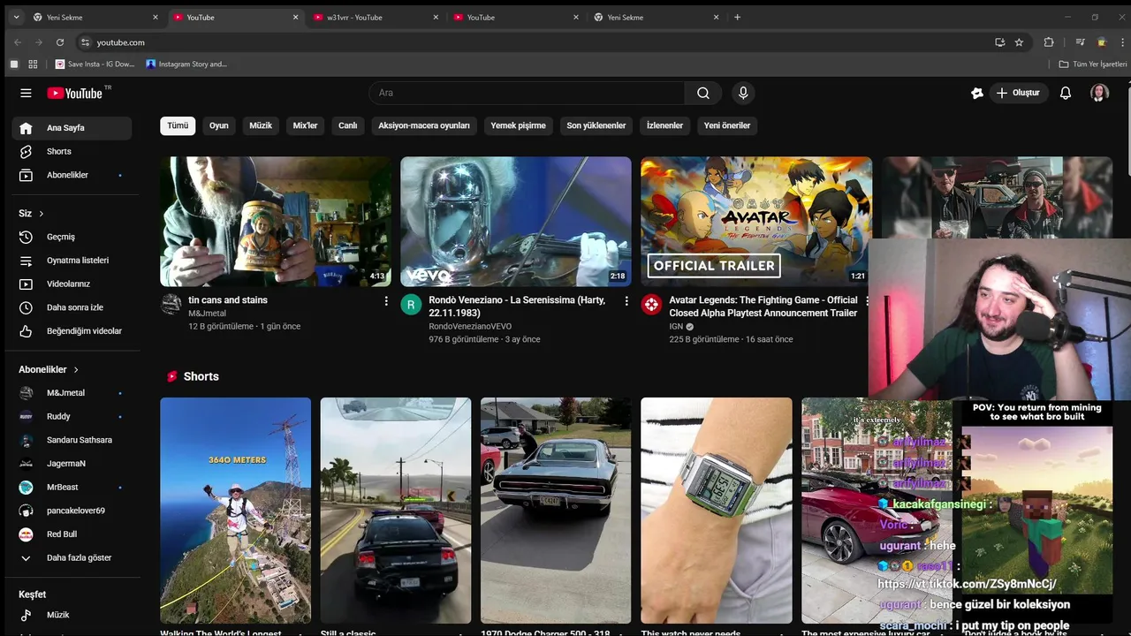Bookmark the page with the star icon
The image size is (1131, 636).
click(x=1019, y=42)
